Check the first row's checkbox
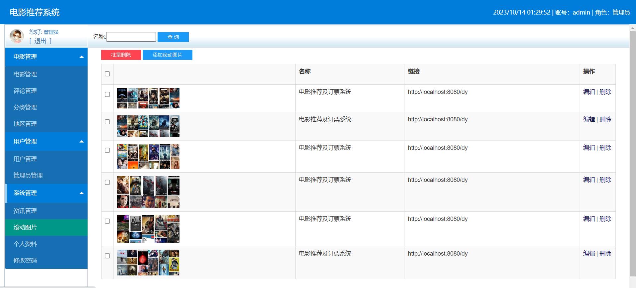Image resolution: width=636 pixels, height=288 pixels. point(107,94)
